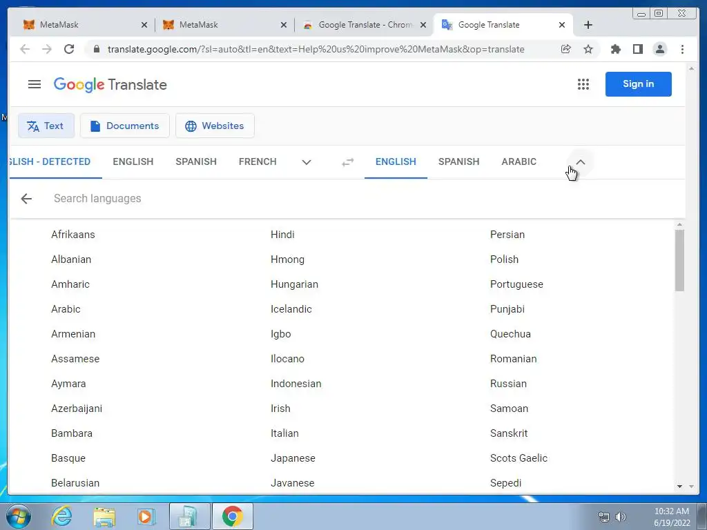707x530 pixels.
Task: Open Windows Media Player from taskbar
Action: pos(146,516)
